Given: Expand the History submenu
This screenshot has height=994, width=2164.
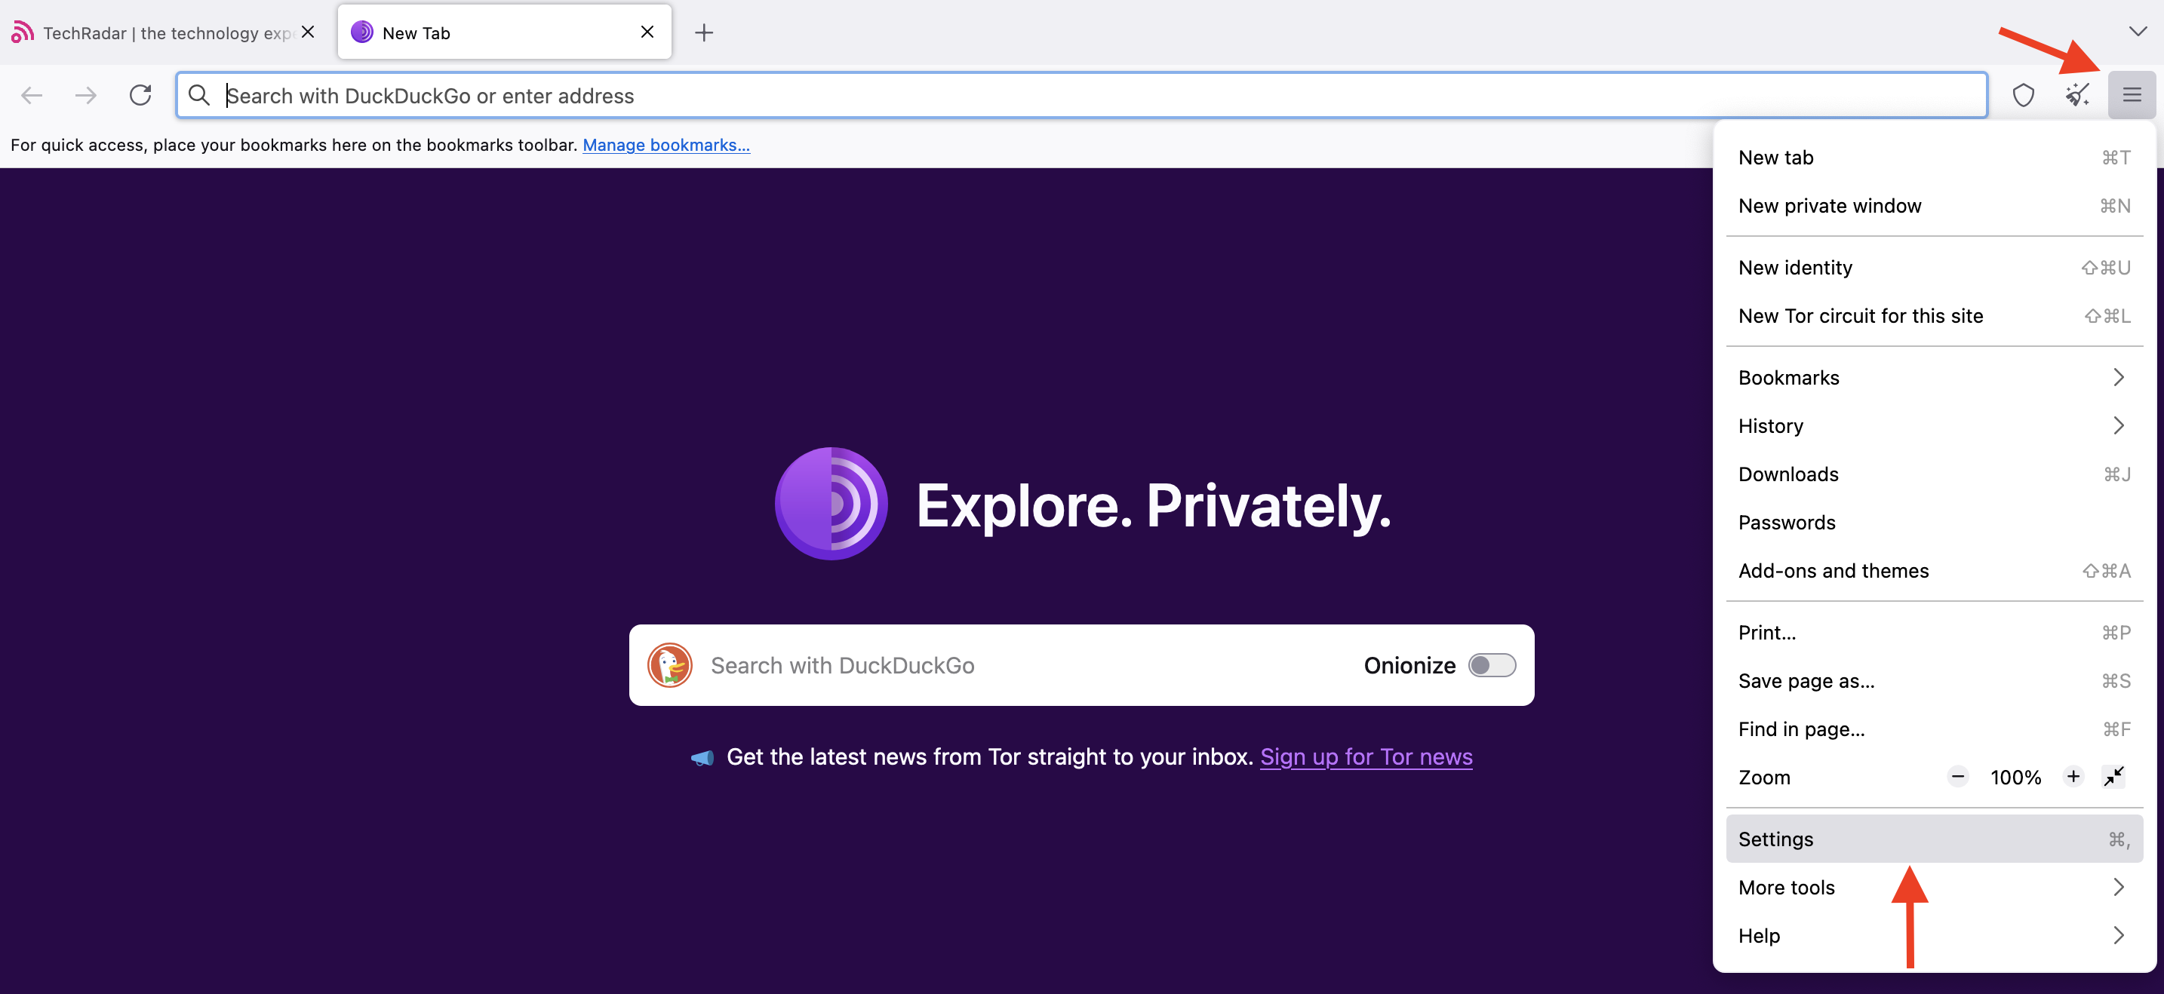Looking at the screenshot, I should click(1935, 425).
